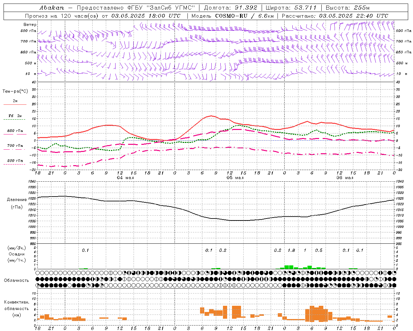Viewport: 413px width, 331px height.
Task: Click the "06 мая" date label
Action: 345,178
